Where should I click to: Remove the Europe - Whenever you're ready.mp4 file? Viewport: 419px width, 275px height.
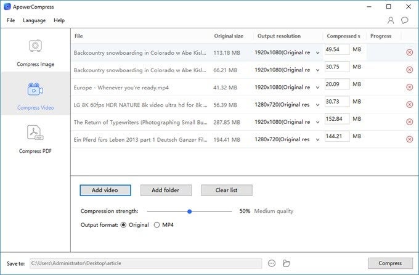pyautogui.click(x=410, y=88)
